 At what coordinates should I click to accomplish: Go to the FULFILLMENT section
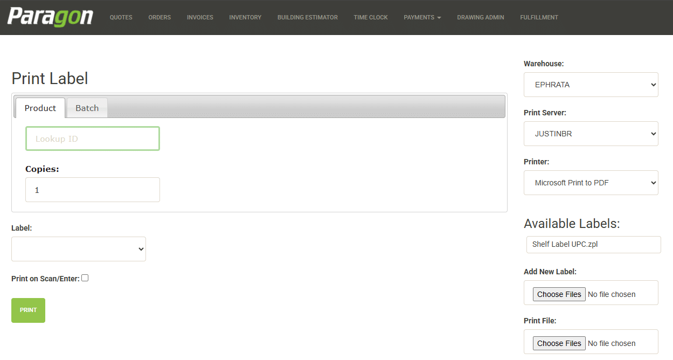539,17
